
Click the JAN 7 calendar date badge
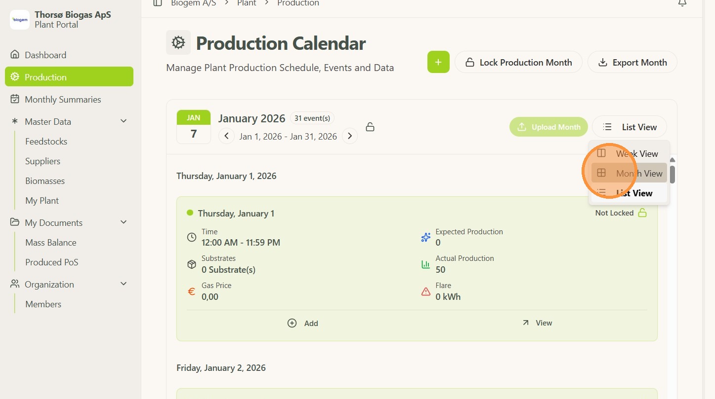click(194, 127)
